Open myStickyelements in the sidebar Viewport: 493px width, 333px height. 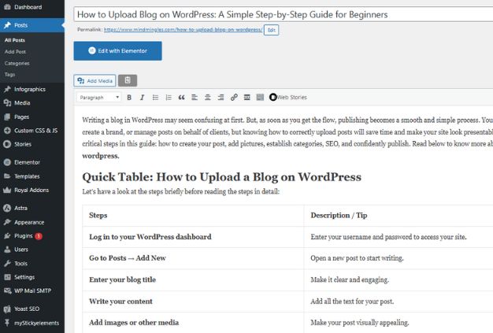coord(32,323)
